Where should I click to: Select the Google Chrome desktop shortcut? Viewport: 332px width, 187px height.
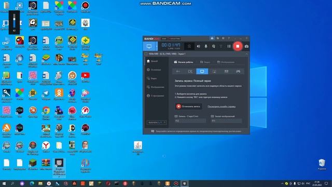46,112
